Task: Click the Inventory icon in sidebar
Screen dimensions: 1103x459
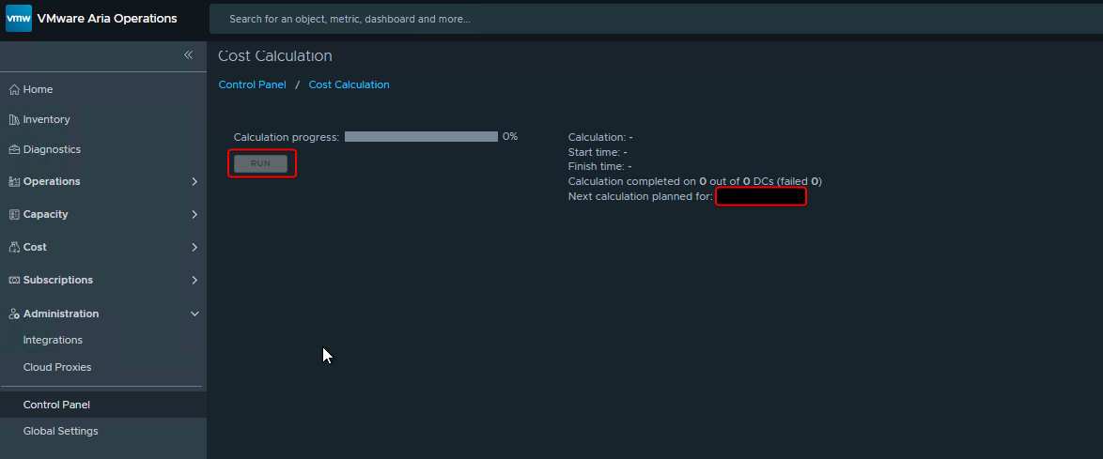Action: [x=14, y=120]
